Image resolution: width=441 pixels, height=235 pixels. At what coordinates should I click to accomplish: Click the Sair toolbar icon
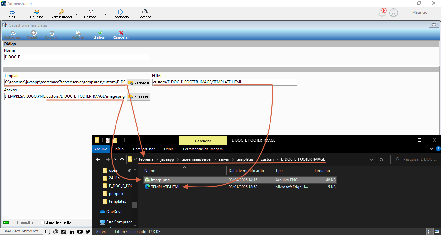coord(12,14)
